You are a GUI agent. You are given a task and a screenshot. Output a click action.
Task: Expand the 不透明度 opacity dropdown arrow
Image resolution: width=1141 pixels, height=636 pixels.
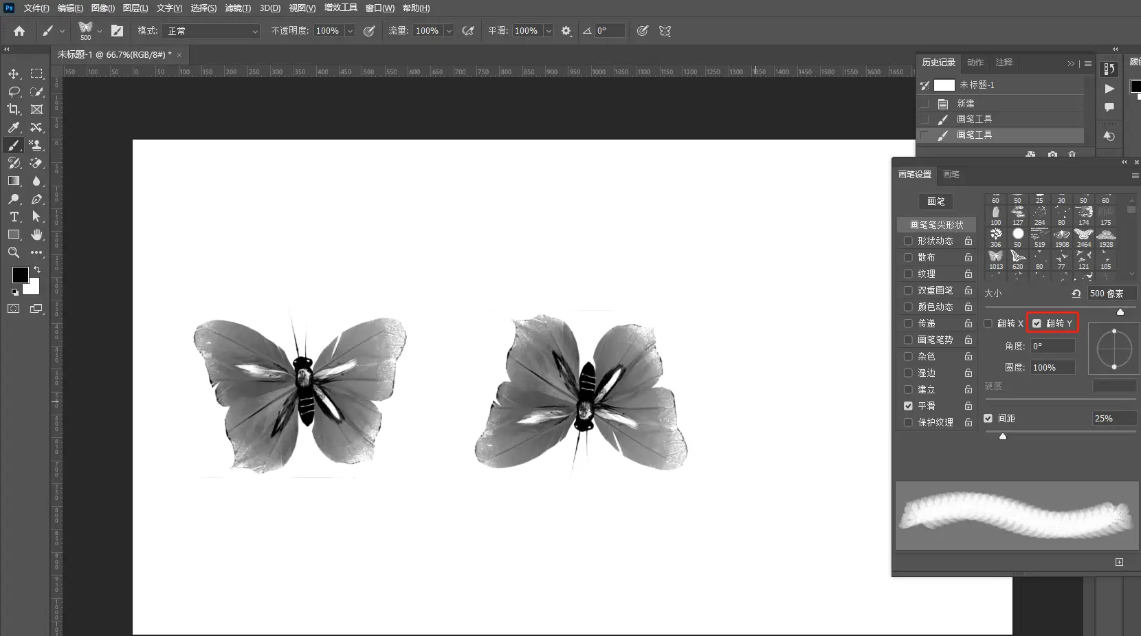(350, 31)
